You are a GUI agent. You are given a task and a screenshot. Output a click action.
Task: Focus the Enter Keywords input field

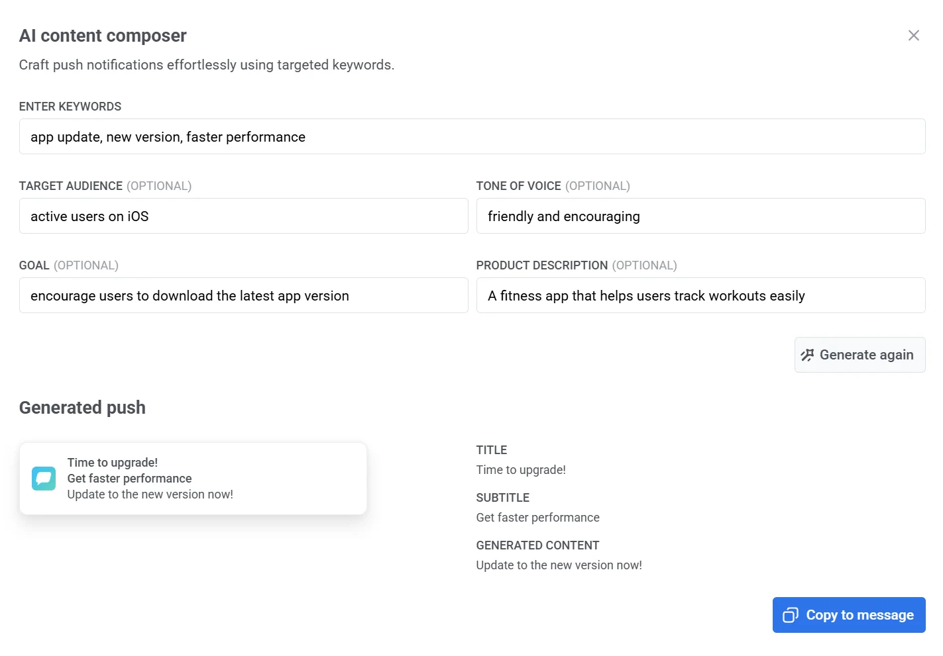pyautogui.click(x=472, y=137)
